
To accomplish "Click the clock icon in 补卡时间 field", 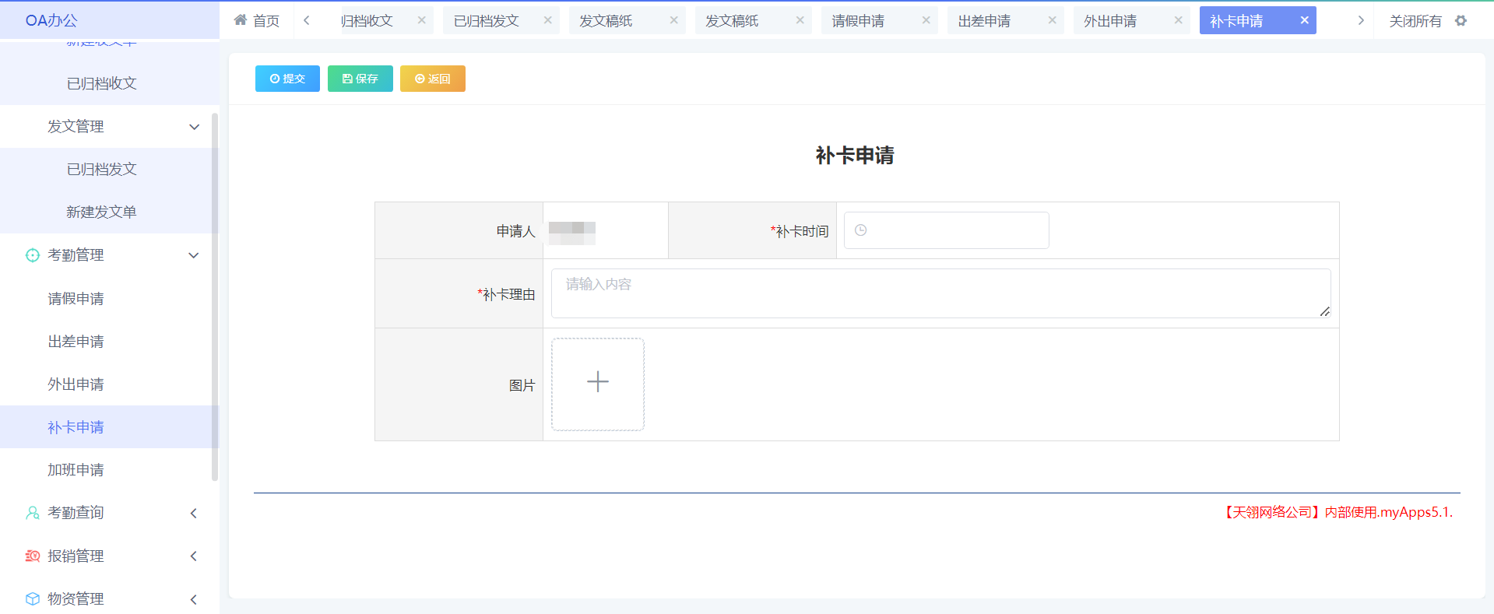I will point(860,230).
